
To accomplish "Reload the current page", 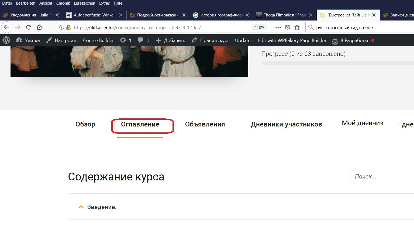I will [x=29, y=27].
